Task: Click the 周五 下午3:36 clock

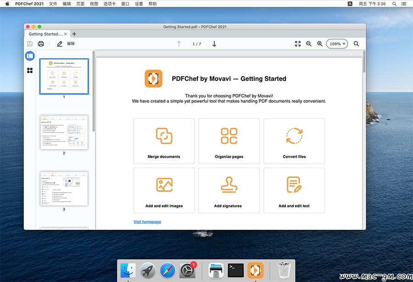Action: 372,4
